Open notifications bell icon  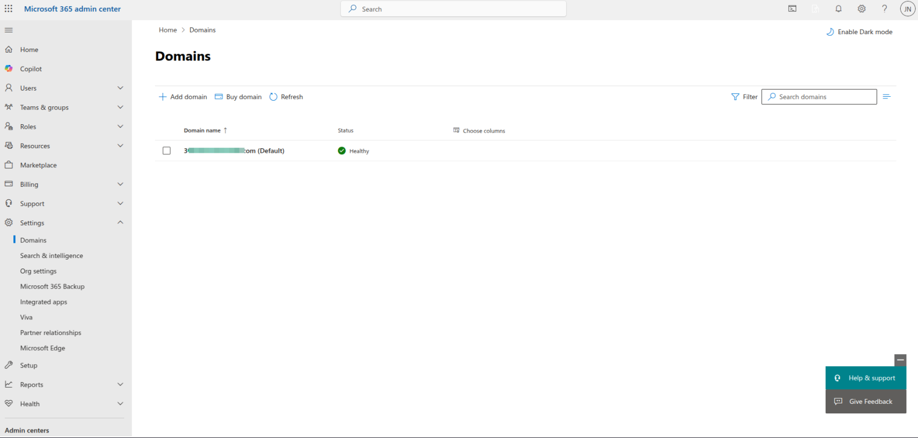coord(839,9)
